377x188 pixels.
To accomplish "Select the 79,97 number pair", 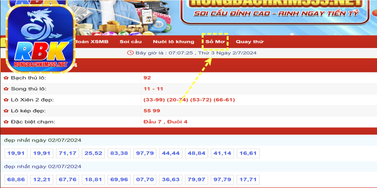I will (x=197, y=180).
